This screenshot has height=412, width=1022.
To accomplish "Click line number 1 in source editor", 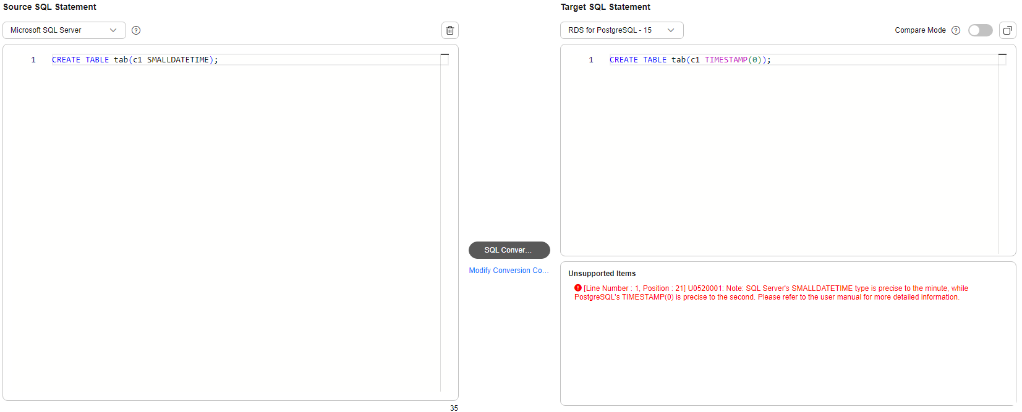I will [33, 60].
